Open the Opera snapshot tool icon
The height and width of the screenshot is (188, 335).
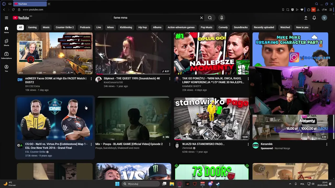[x=288, y=10]
